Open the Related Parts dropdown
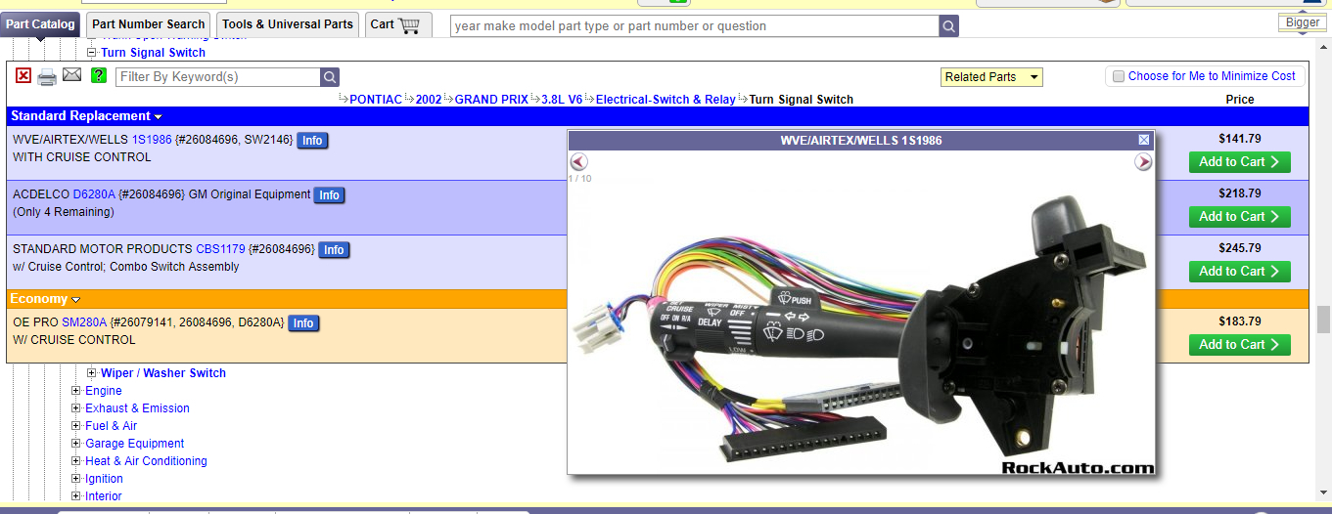This screenshot has width=1332, height=514. coord(991,77)
